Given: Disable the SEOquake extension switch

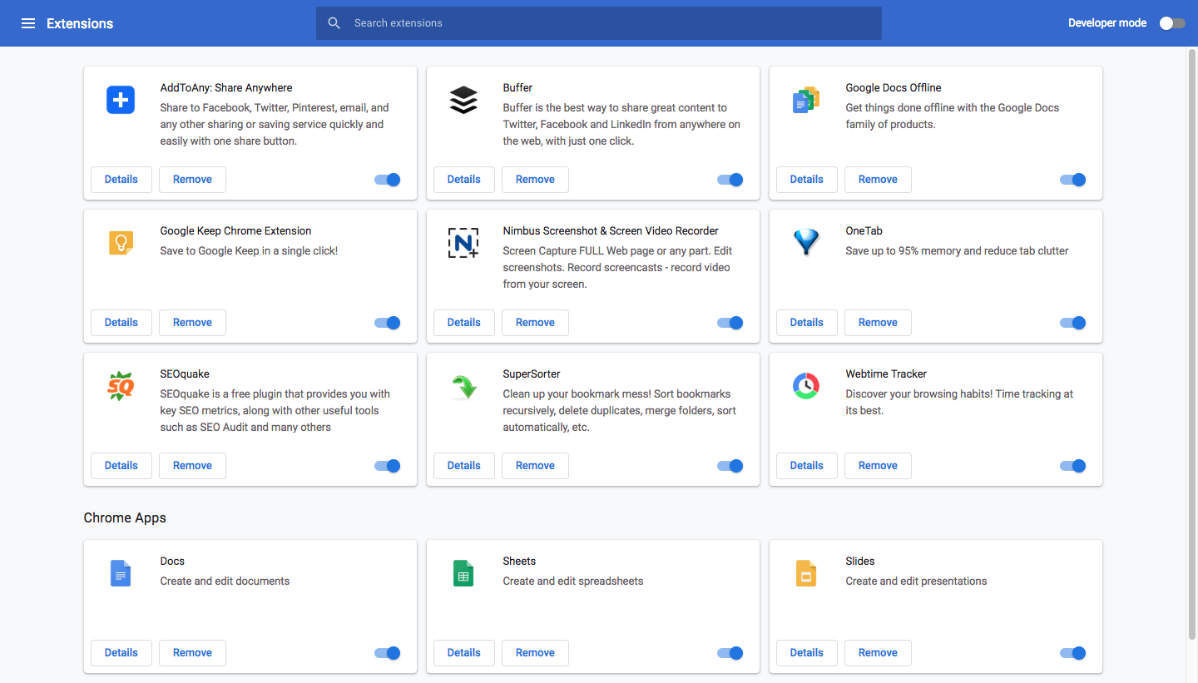Looking at the screenshot, I should click(388, 466).
